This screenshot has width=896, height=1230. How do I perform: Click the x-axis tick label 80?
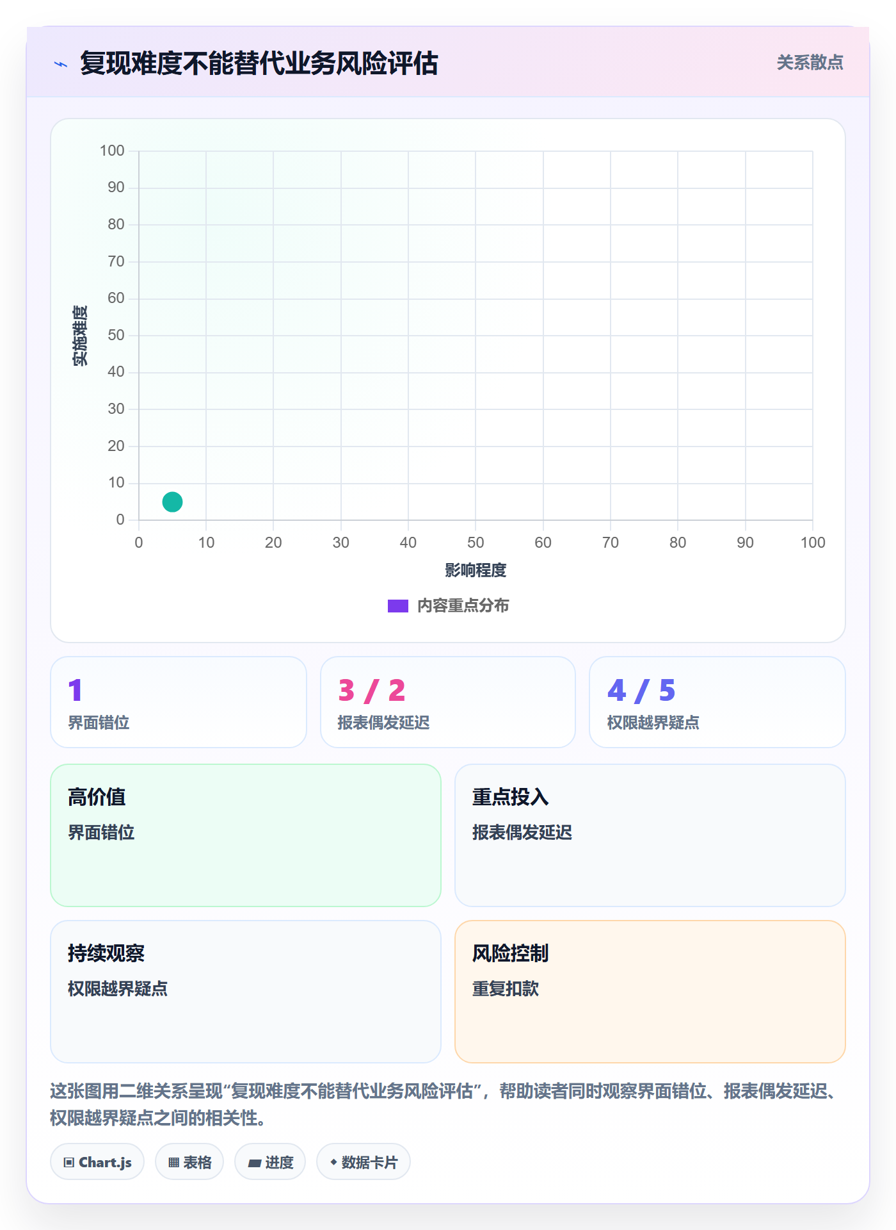pyautogui.click(x=678, y=543)
